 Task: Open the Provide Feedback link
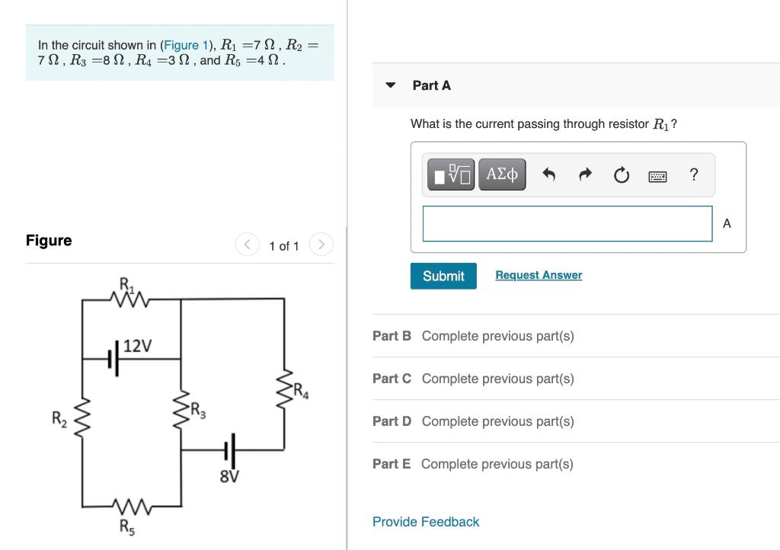[425, 522]
